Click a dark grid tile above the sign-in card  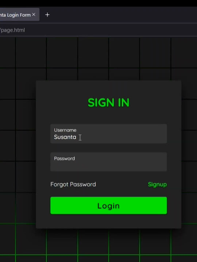tap(93, 53)
